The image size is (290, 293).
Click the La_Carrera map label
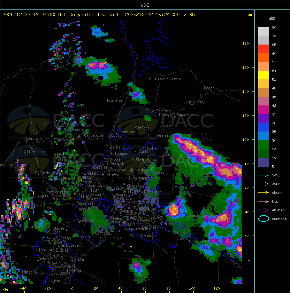click(39, 227)
